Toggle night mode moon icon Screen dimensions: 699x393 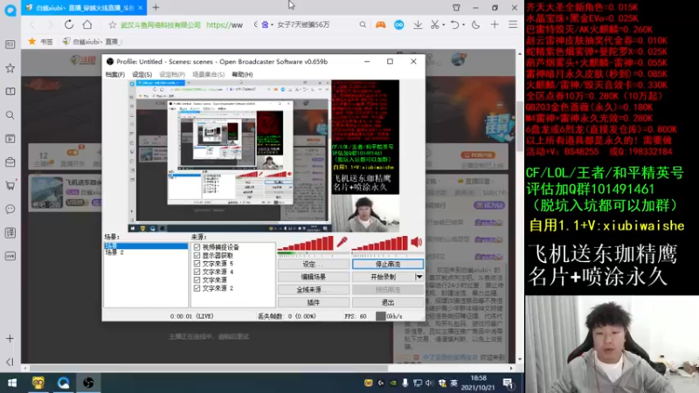pos(475,25)
